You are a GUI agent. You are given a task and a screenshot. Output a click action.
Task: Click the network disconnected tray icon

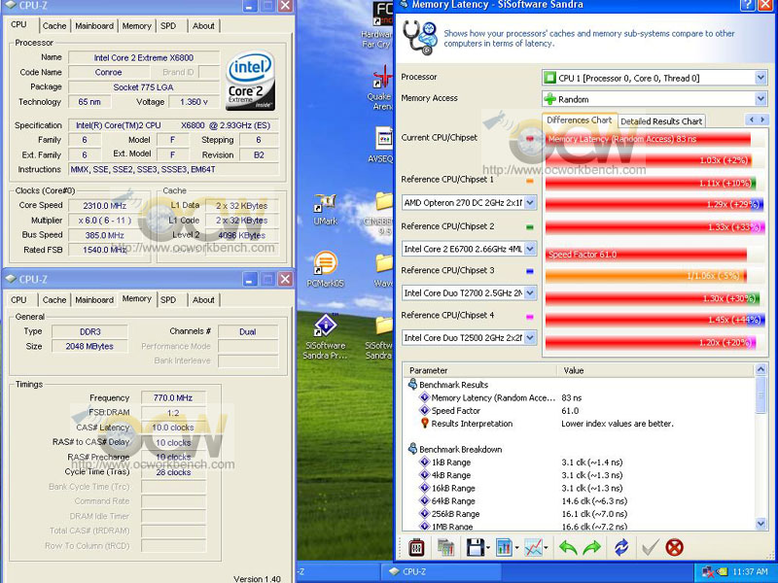[x=708, y=572]
